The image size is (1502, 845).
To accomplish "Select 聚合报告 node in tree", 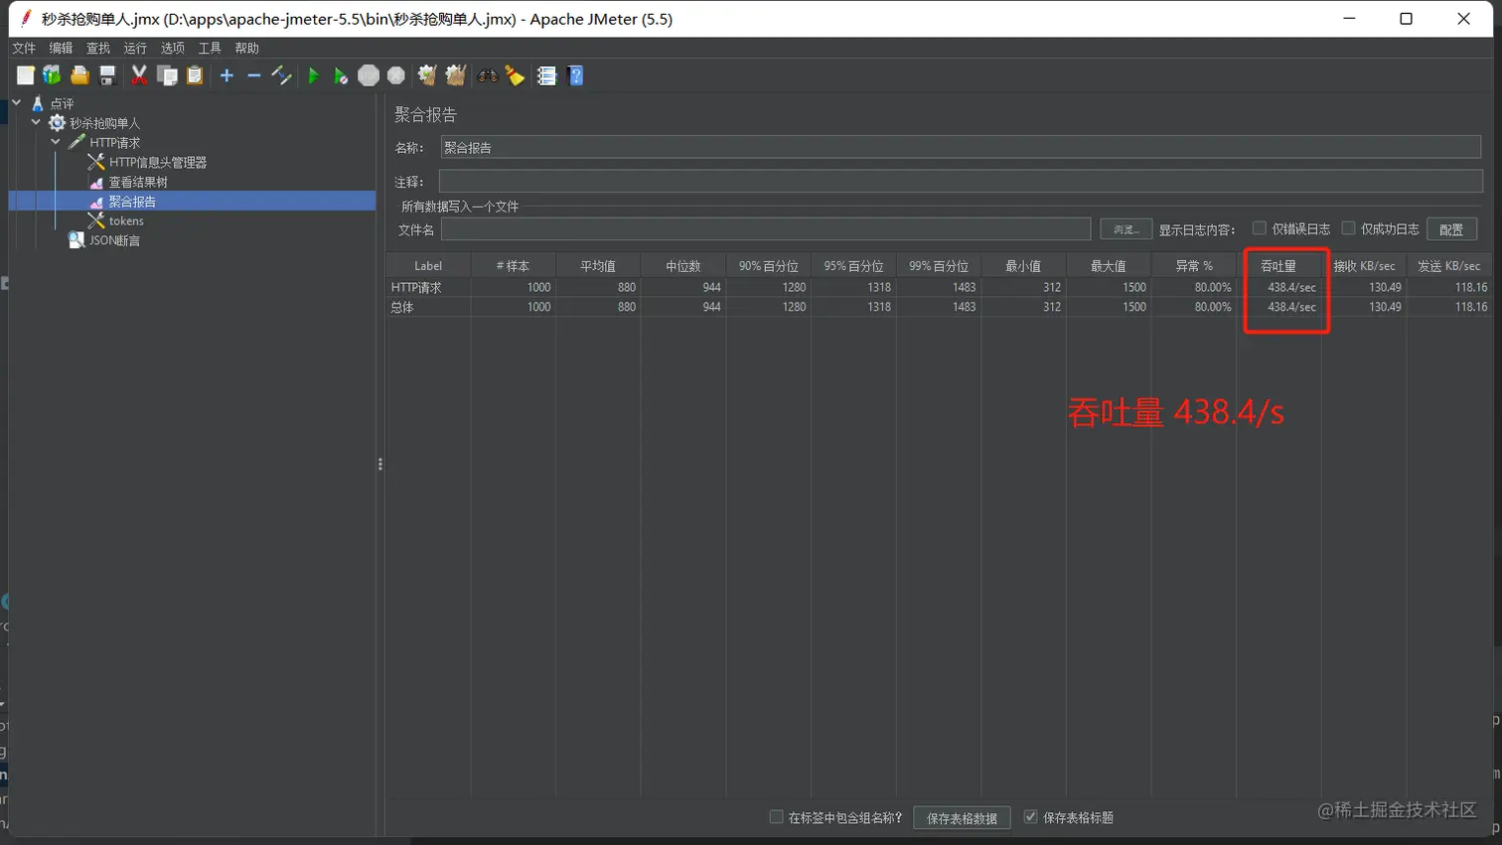I will point(132,202).
